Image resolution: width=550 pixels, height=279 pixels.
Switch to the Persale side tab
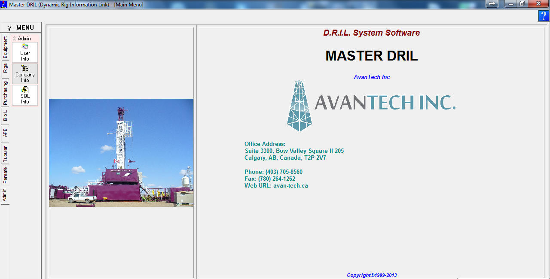click(x=5, y=175)
